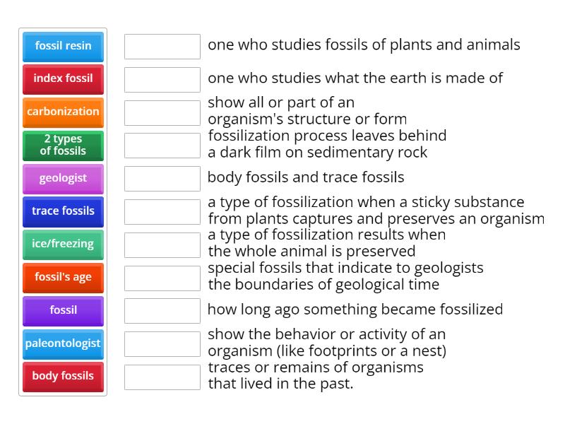Click the box next to the traces or remains definition
The width and height of the screenshot is (565, 424).
coord(162,377)
